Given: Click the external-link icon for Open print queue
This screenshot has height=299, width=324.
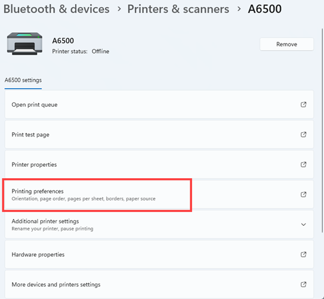Looking at the screenshot, I should click(303, 105).
